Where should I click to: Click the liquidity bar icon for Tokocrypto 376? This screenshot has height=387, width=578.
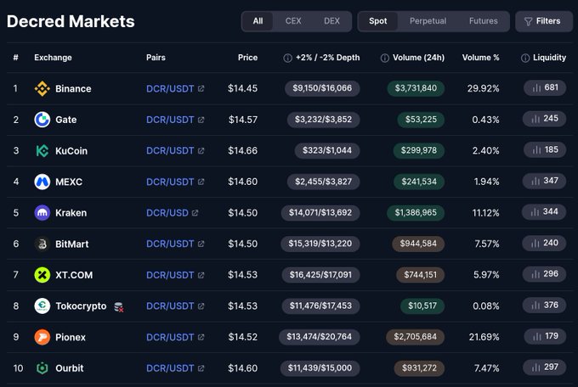(535, 306)
